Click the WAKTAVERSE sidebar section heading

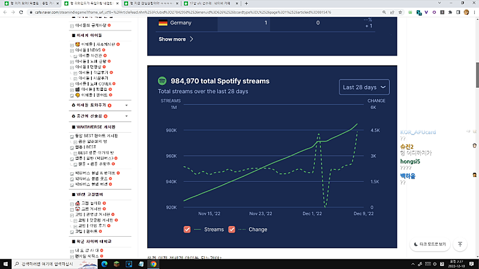96,127
